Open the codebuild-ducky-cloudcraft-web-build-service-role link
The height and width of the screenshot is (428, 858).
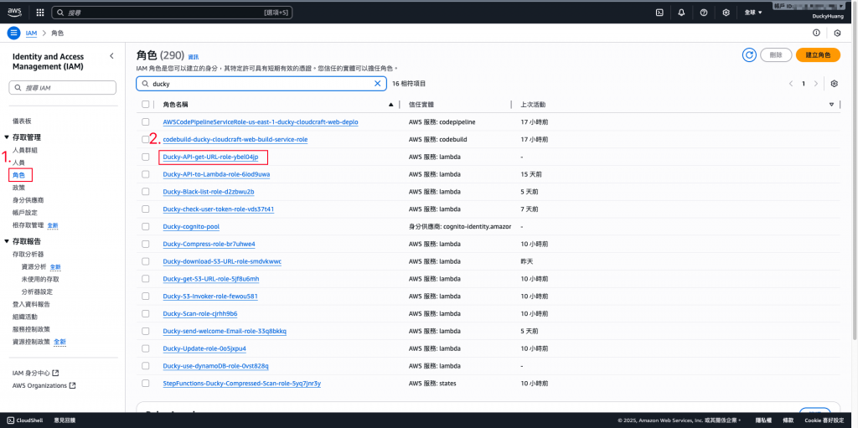235,140
